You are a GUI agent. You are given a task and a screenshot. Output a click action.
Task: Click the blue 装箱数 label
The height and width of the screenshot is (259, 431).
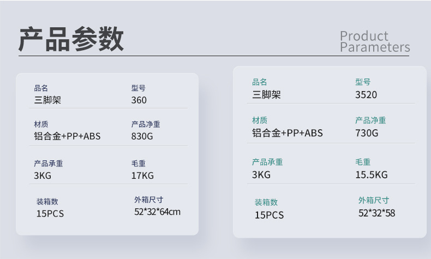click(47, 201)
